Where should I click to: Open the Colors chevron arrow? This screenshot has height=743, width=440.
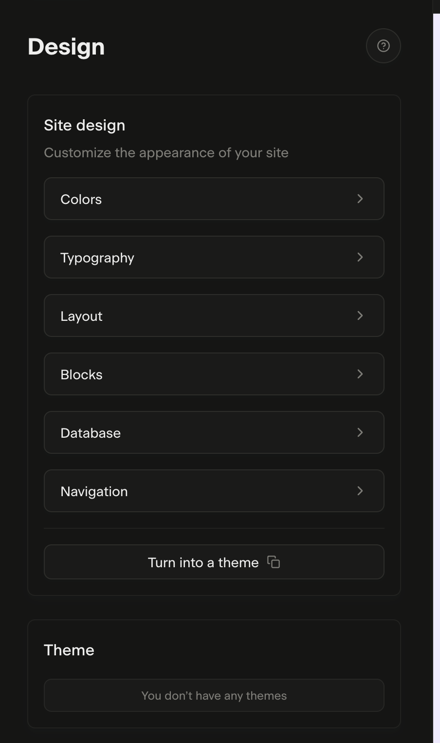click(x=360, y=199)
